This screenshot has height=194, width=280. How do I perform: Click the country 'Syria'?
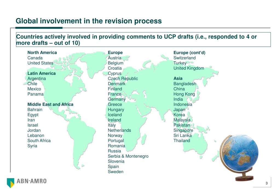point(32,146)
